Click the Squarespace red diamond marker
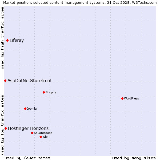Image resolution: width=160 pixels, height=160 pixels. coord(32,133)
